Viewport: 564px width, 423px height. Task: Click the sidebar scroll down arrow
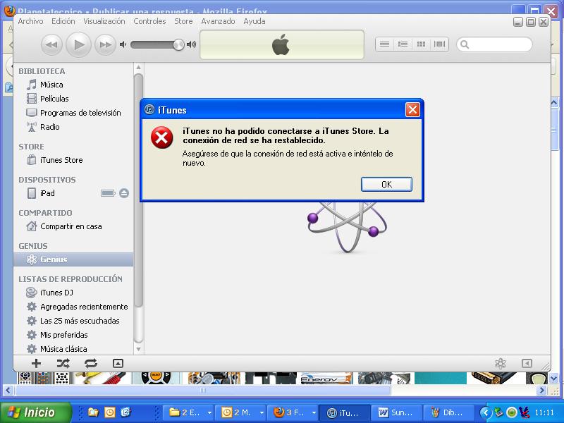138,349
